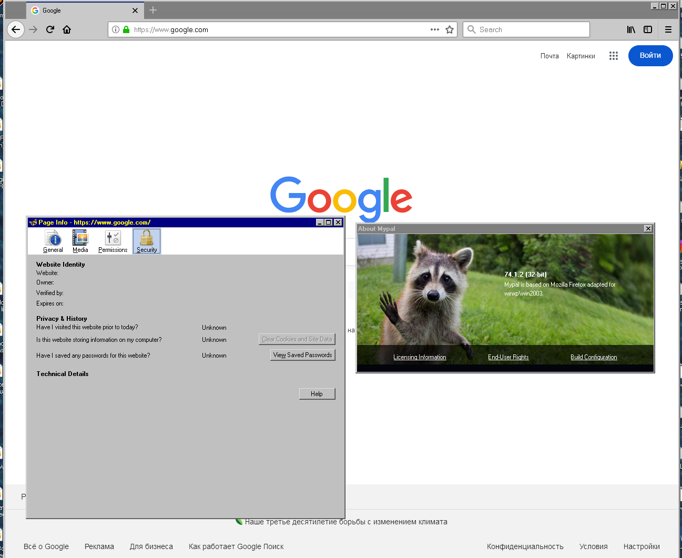Open the Build Configuration link
The width and height of the screenshot is (682, 558).
tap(594, 357)
